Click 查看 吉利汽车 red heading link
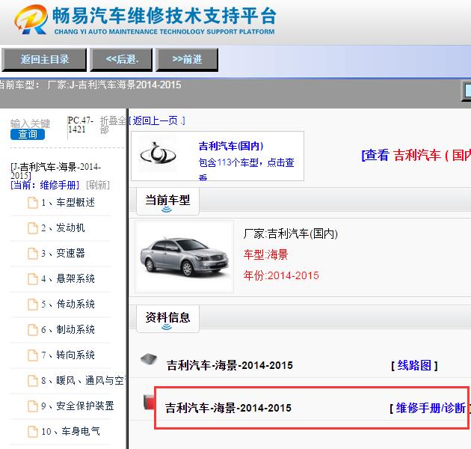Image resolution: width=471 pixels, height=449 pixels. coord(416,155)
